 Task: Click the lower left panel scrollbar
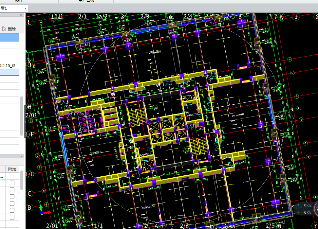tap(22, 180)
